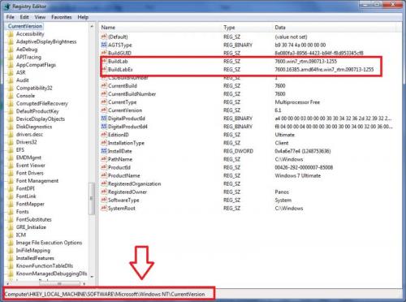Image resolution: width=406 pixels, height=302 pixels.
Task: Click the tree pane scroll up arrow
Action: 92,26
